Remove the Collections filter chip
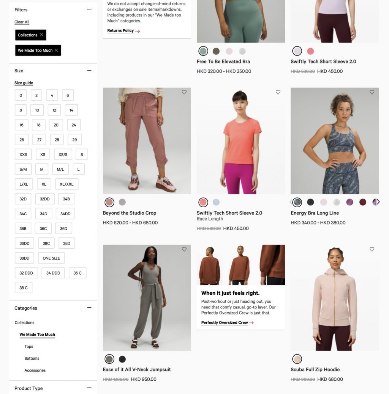This screenshot has width=389, height=394. point(42,35)
